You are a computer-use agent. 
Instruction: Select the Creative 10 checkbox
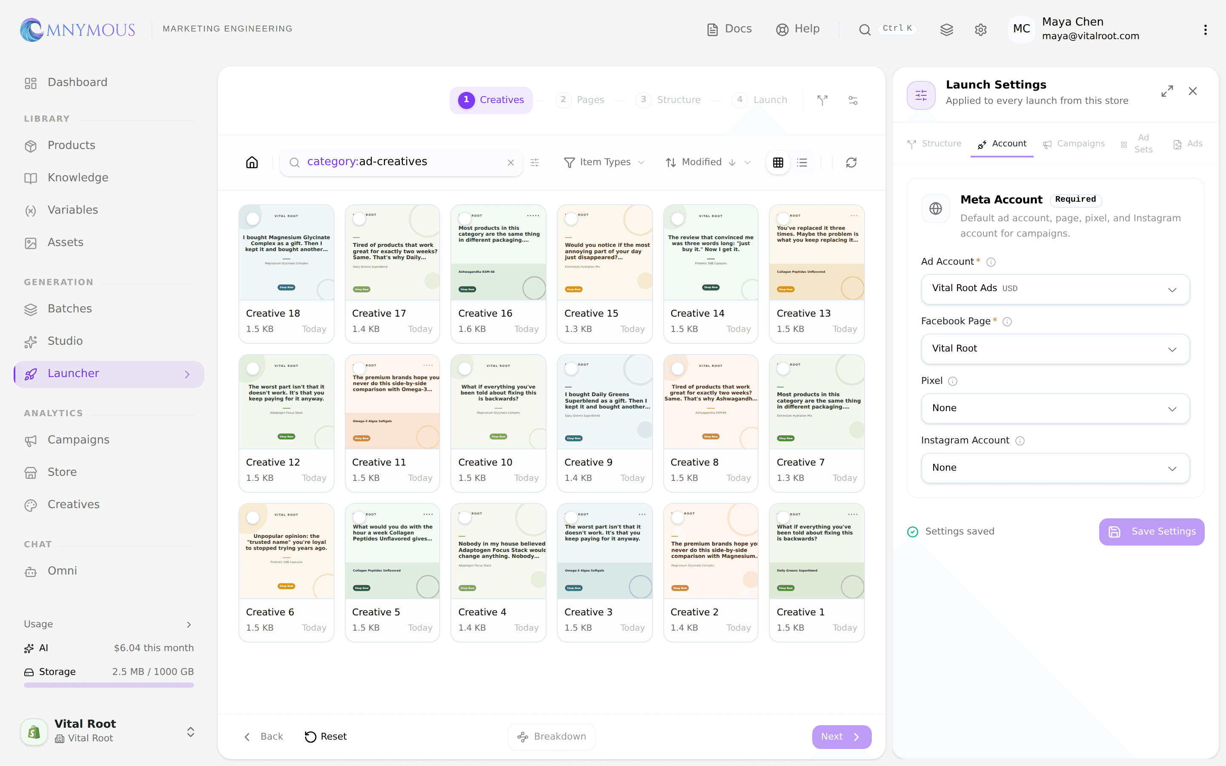click(465, 368)
